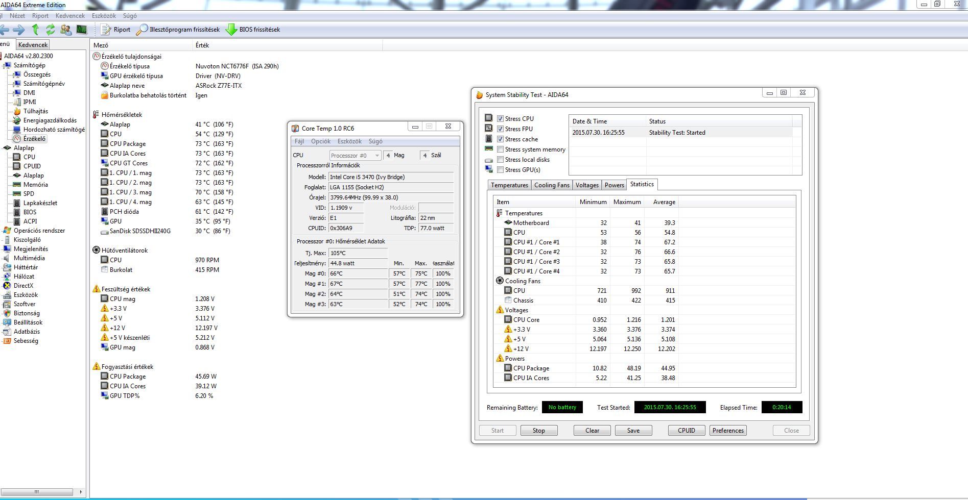
Task: Select Túlhajtás flame item in tree
Action: 35,111
